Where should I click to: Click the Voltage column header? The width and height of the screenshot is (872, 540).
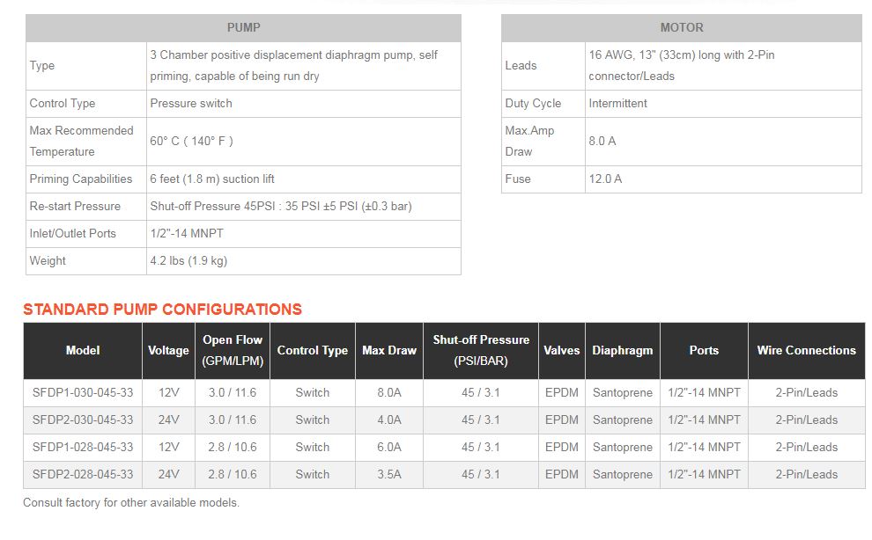[x=168, y=351]
